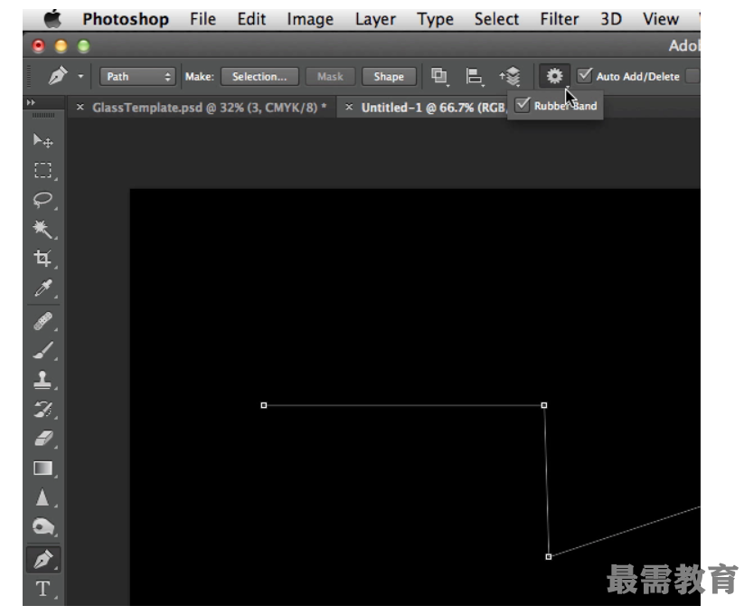Screen dimensions: 744x615
Task: Select the Gradient tool
Action: [x=42, y=468]
